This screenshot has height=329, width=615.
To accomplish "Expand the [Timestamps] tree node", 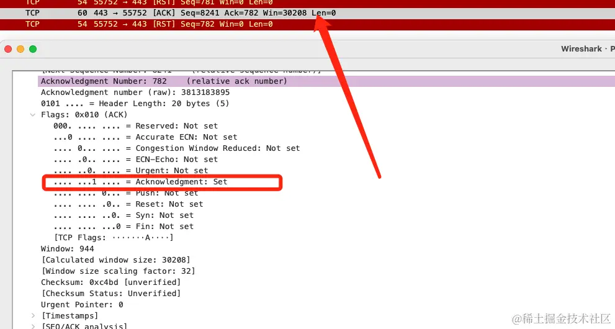I will pos(33,316).
